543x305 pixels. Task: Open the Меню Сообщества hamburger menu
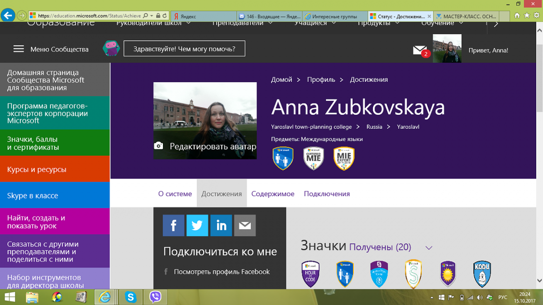tap(19, 49)
